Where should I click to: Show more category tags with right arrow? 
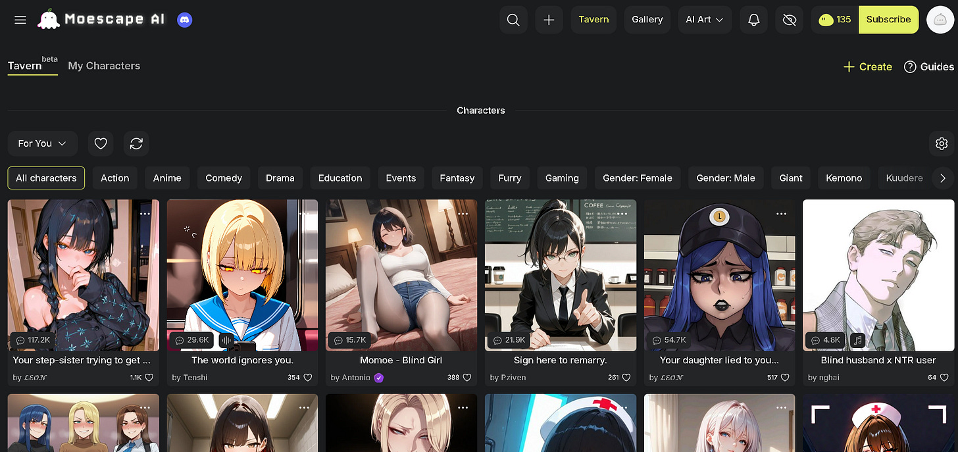[943, 178]
